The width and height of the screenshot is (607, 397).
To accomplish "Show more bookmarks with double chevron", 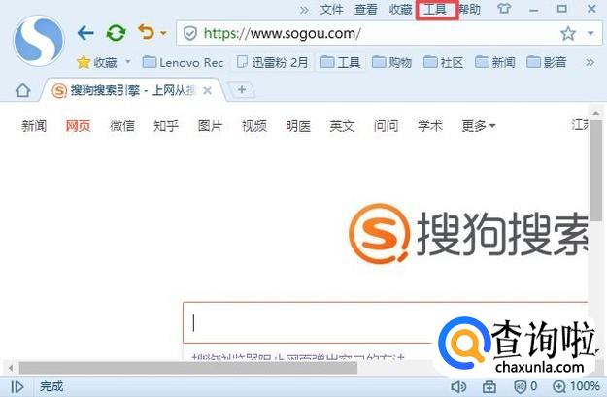I will pyautogui.click(x=590, y=62).
